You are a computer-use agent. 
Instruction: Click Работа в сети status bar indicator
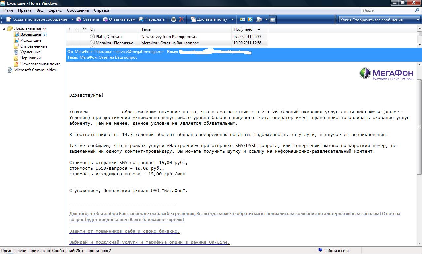[333, 251]
